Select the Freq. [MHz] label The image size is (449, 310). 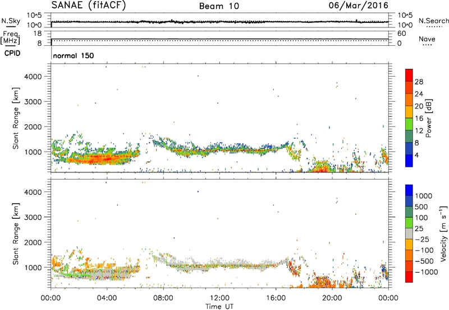coord(11,38)
